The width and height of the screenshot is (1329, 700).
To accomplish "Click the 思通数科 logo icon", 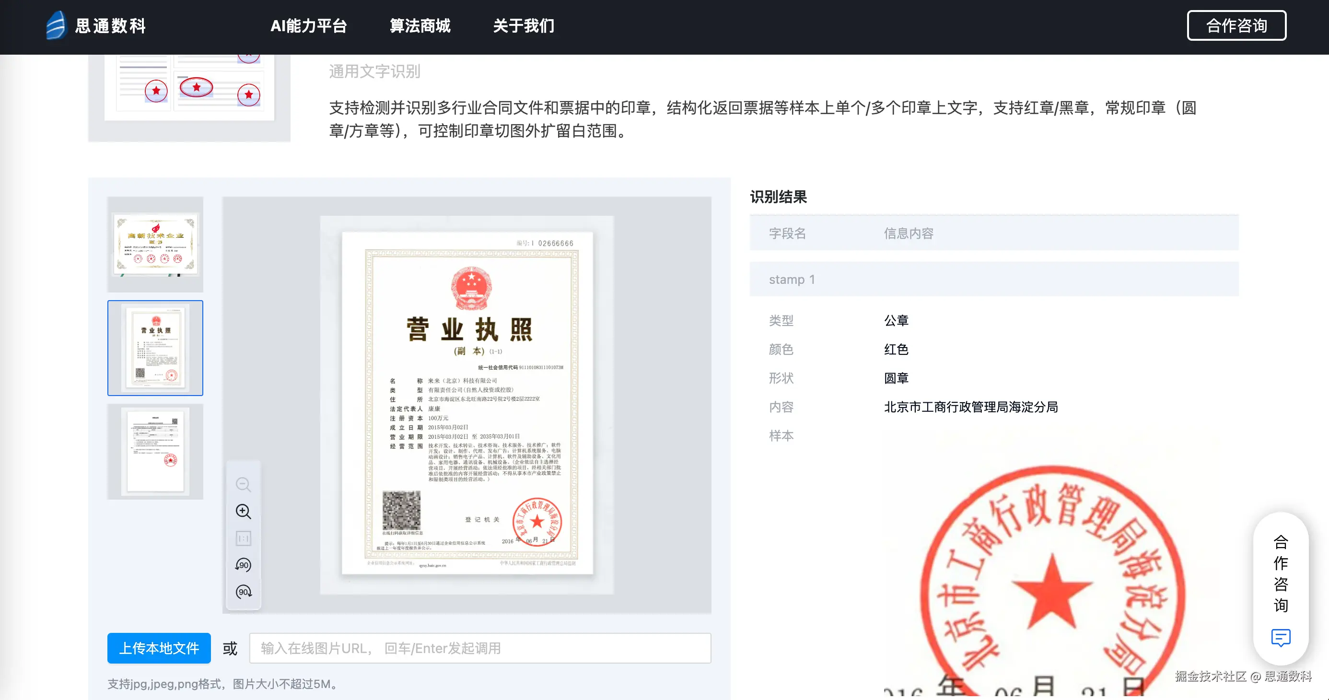I will (x=56, y=25).
